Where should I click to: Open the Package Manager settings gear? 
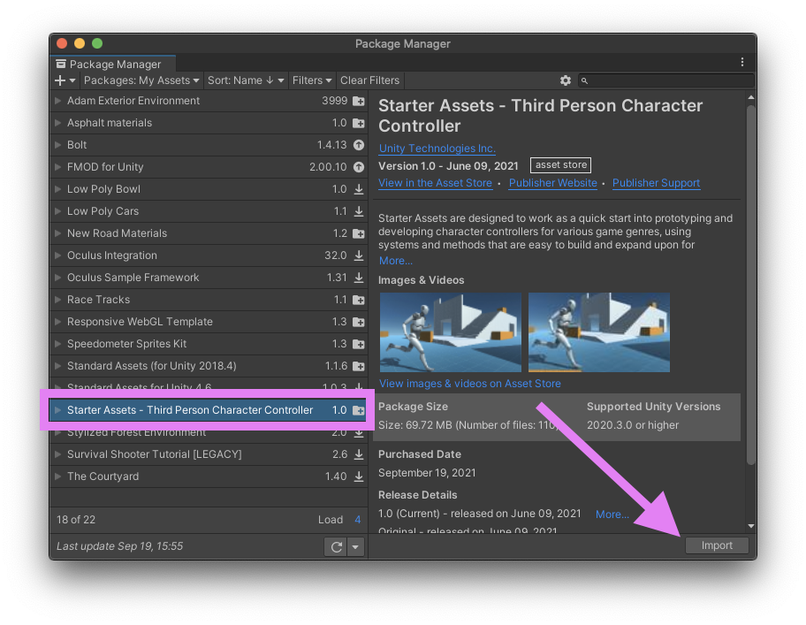click(566, 80)
